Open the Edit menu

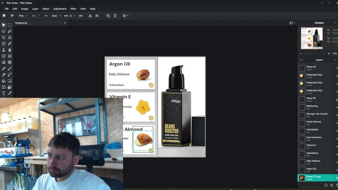pos(15,9)
